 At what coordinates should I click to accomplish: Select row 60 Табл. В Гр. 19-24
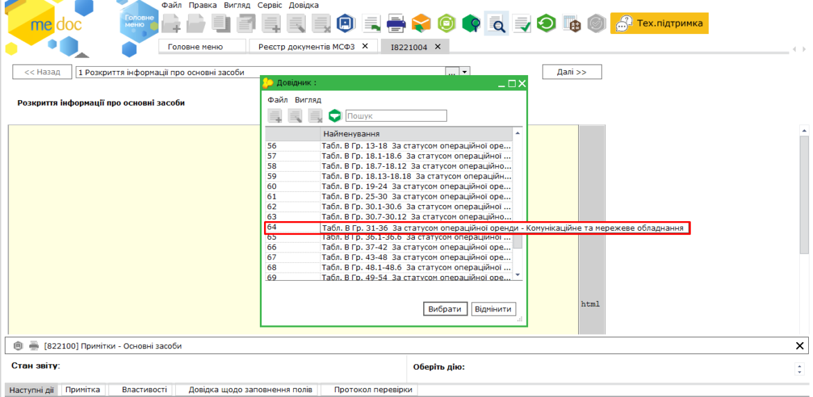[x=389, y=186]
